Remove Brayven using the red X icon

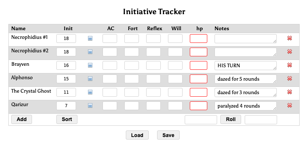[x=289, y=65]
